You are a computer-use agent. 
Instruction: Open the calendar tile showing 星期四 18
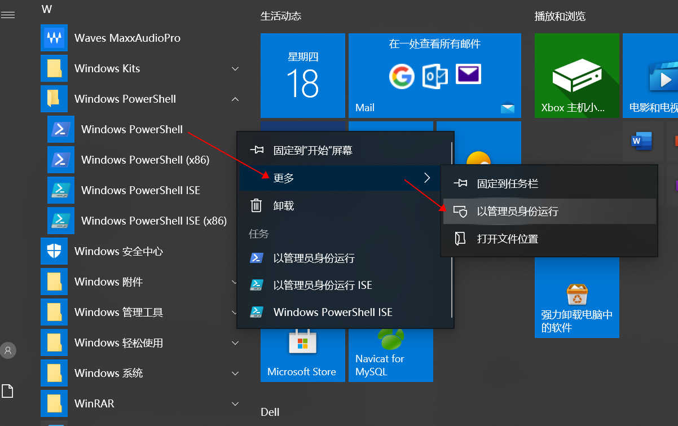(x=303, y=76)
